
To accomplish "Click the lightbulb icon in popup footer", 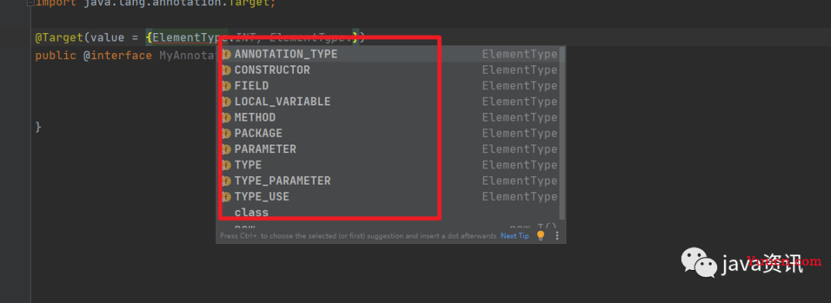I will pyautogui.click(x=541, y=235).
